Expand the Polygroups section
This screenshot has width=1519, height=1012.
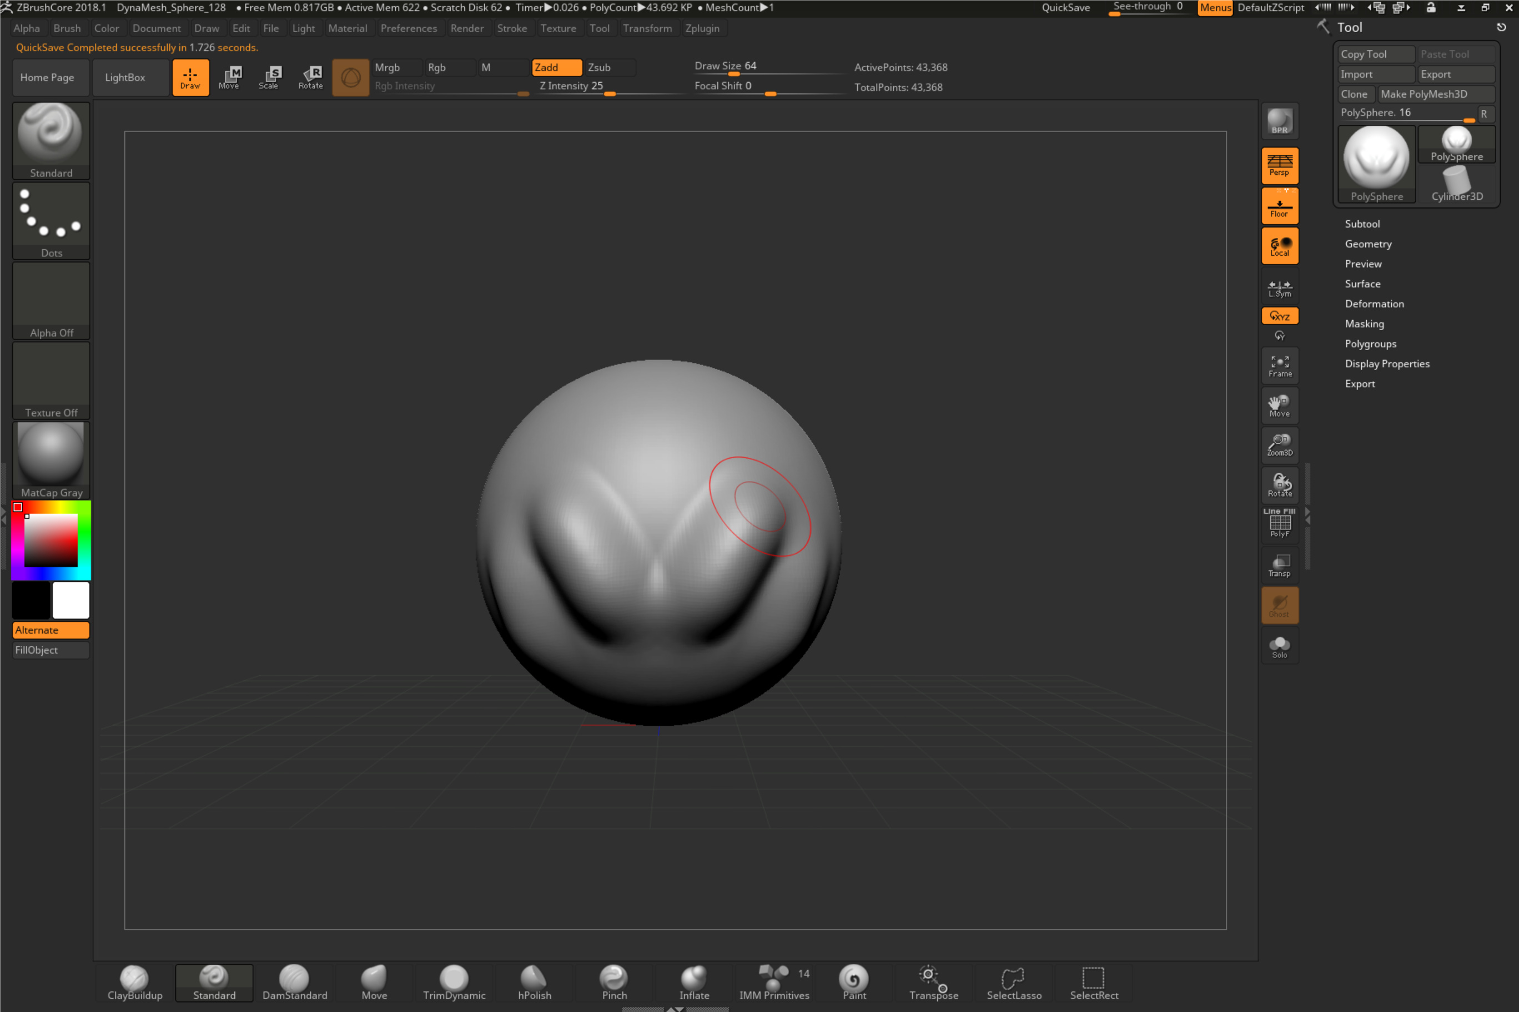coord(1370,344)
